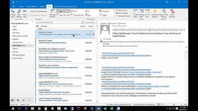Click Add Columns
Viewport: 198px width, 111px height.
pyautogui.click(x=122, y=13)
